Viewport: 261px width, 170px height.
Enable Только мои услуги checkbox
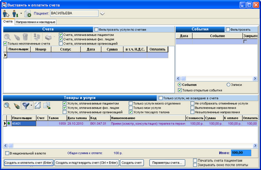(x=130, y=108)
